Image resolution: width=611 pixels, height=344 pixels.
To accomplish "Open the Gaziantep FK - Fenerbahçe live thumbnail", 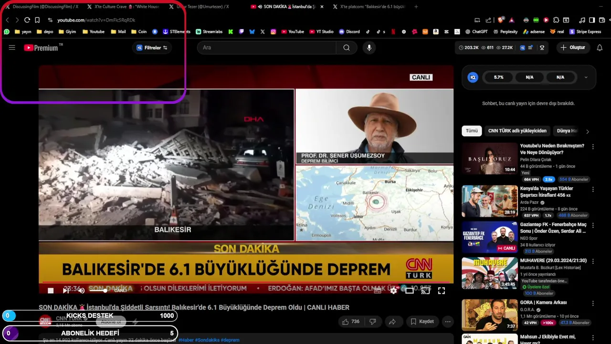I will (489, 237).
